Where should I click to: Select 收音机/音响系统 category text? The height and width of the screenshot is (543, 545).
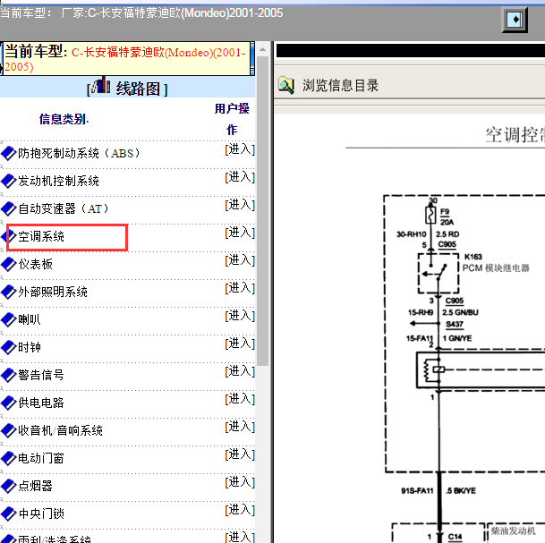coord(61,431)
